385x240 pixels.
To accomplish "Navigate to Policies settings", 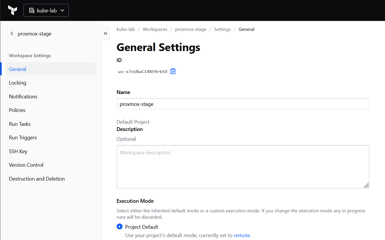I will coord(17,110).
